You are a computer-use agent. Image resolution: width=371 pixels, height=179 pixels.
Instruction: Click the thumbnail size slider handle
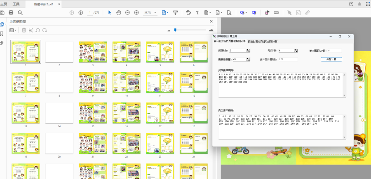coord(175,30)
